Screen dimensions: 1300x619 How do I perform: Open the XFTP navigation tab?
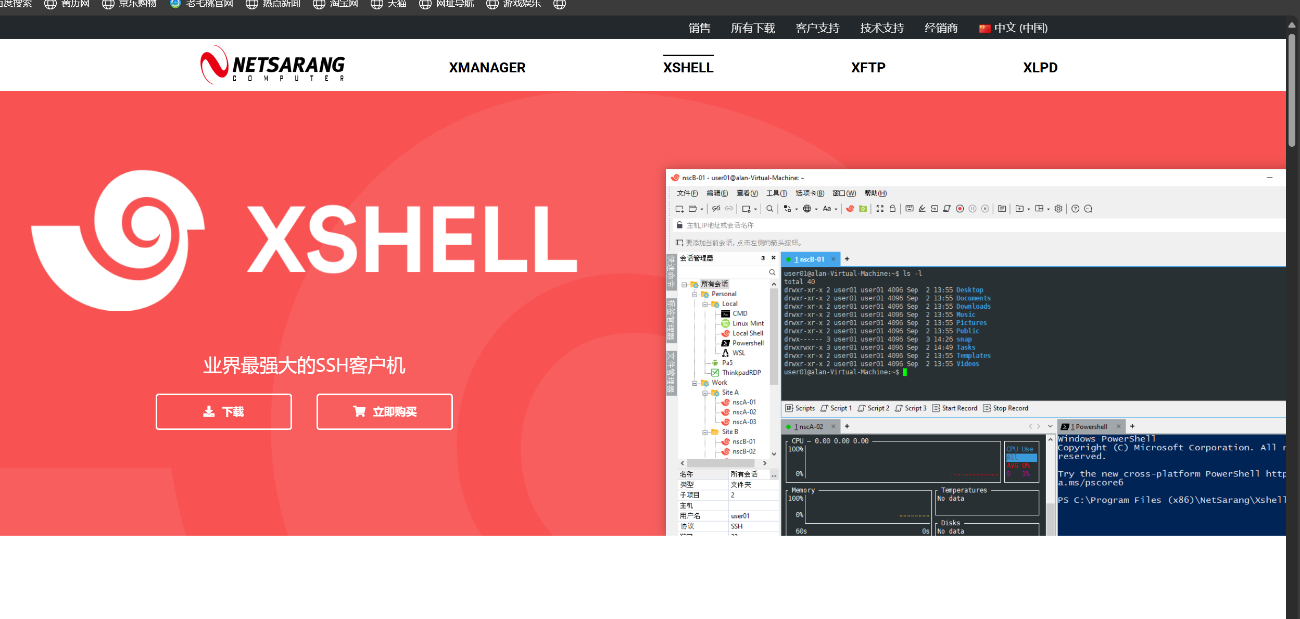(x=868, y=68)
